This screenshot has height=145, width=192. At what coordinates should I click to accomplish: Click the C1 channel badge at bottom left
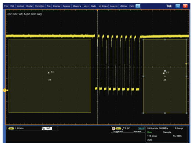[x=11, y=129]
